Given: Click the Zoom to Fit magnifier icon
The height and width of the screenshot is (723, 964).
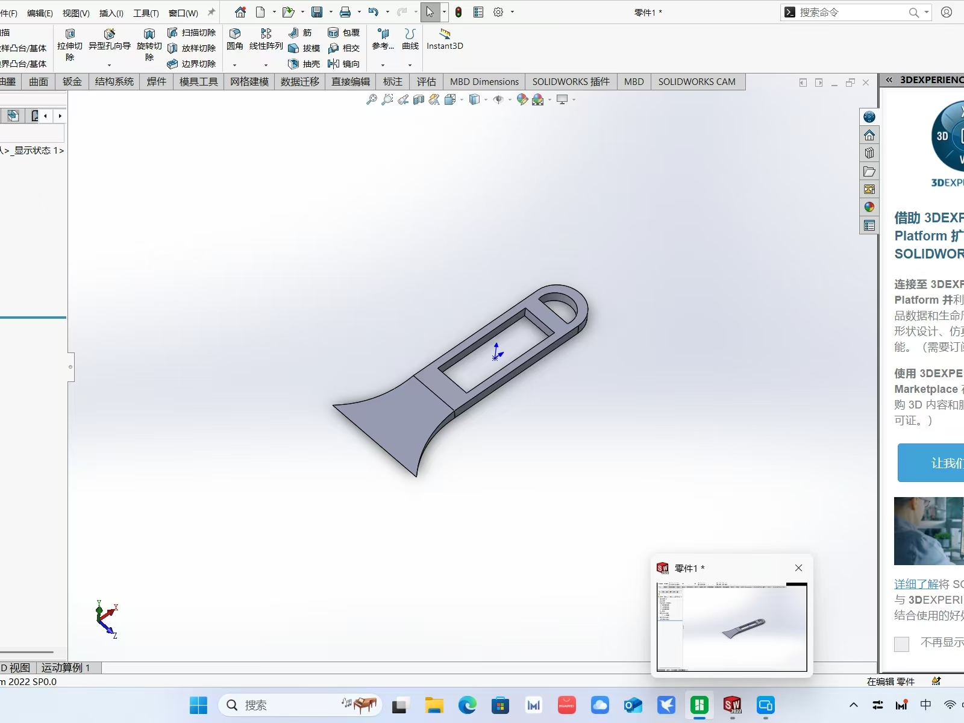Looking at the screenshot, I should pos(372,99).
